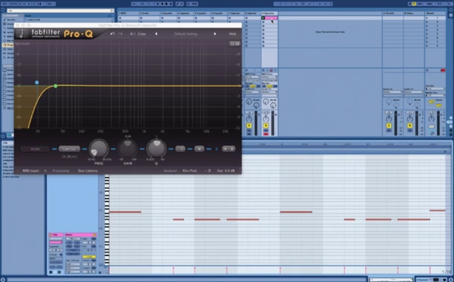
Task: Open Operator track Audio To dropdown
Action: coord(269,92)
